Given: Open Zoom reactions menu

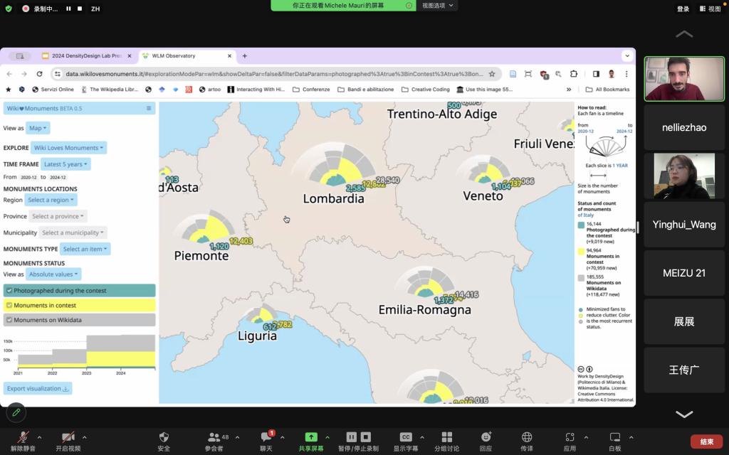Looking at the screenshot, I should click(x=486, y=437).
